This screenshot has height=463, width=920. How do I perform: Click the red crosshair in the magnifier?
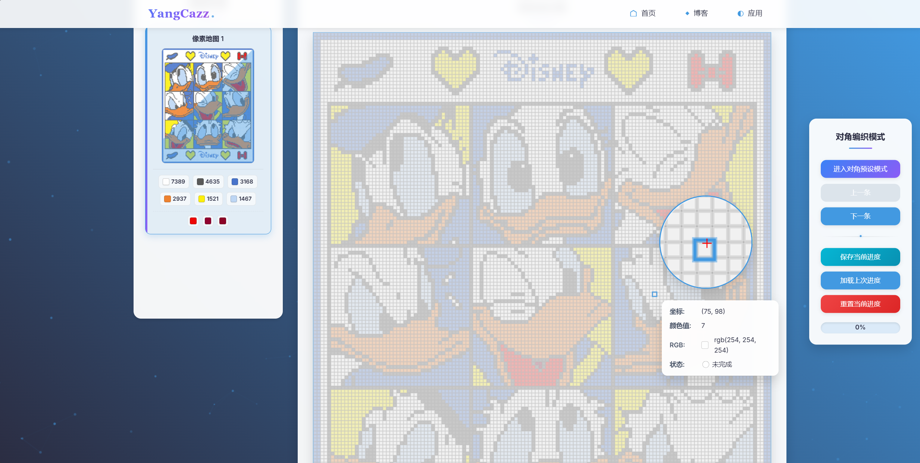(x=707, y=244)
